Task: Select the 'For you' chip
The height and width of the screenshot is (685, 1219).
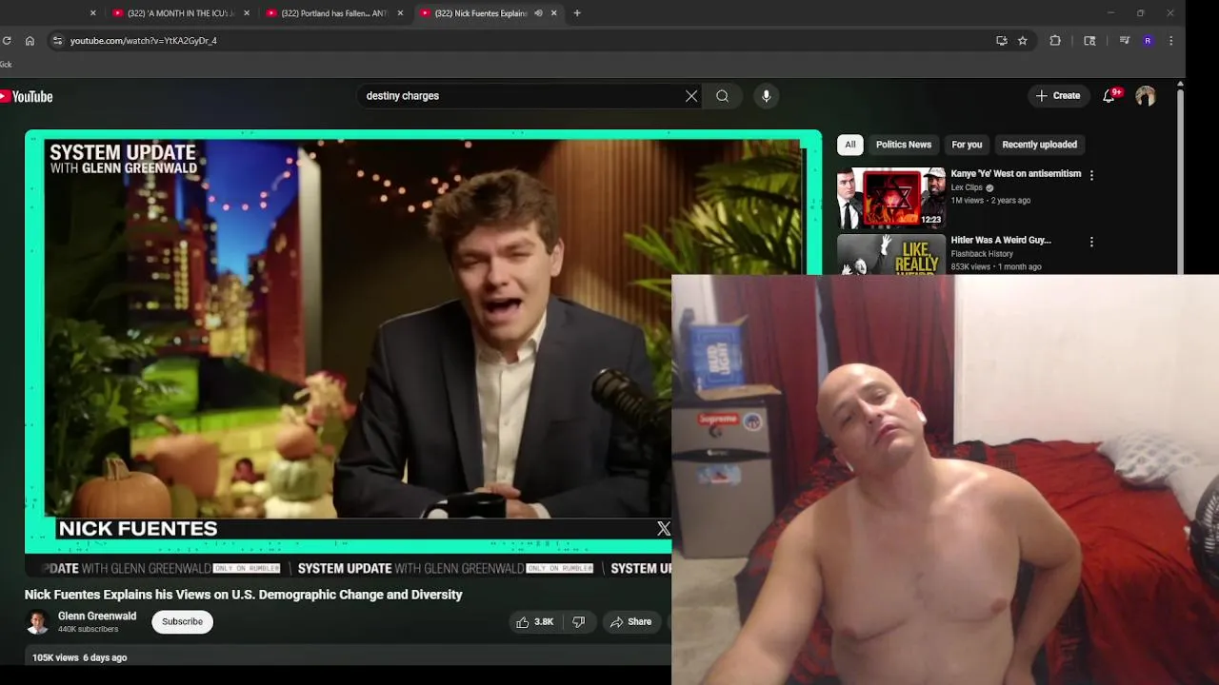Action: click(967, 145)
